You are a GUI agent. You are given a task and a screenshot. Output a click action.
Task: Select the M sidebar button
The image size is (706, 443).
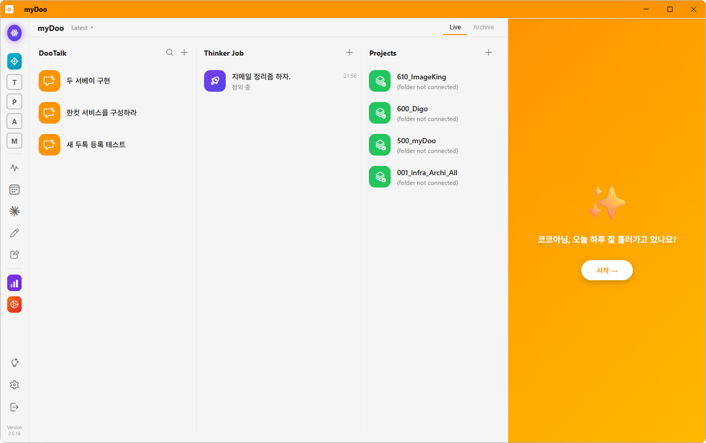(x=14, y=141)
